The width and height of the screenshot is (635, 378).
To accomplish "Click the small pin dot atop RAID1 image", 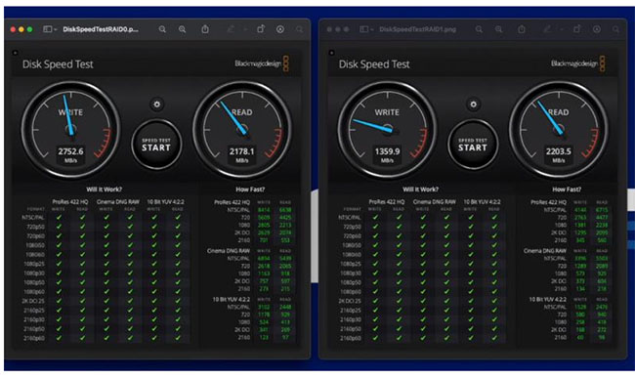I will pos(331,53).
